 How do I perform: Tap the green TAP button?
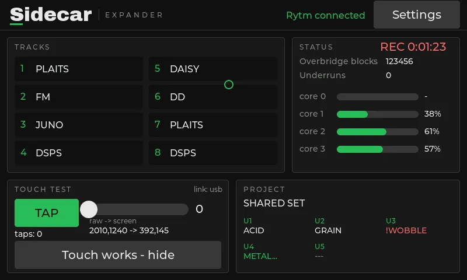click(x=47, y=213)
